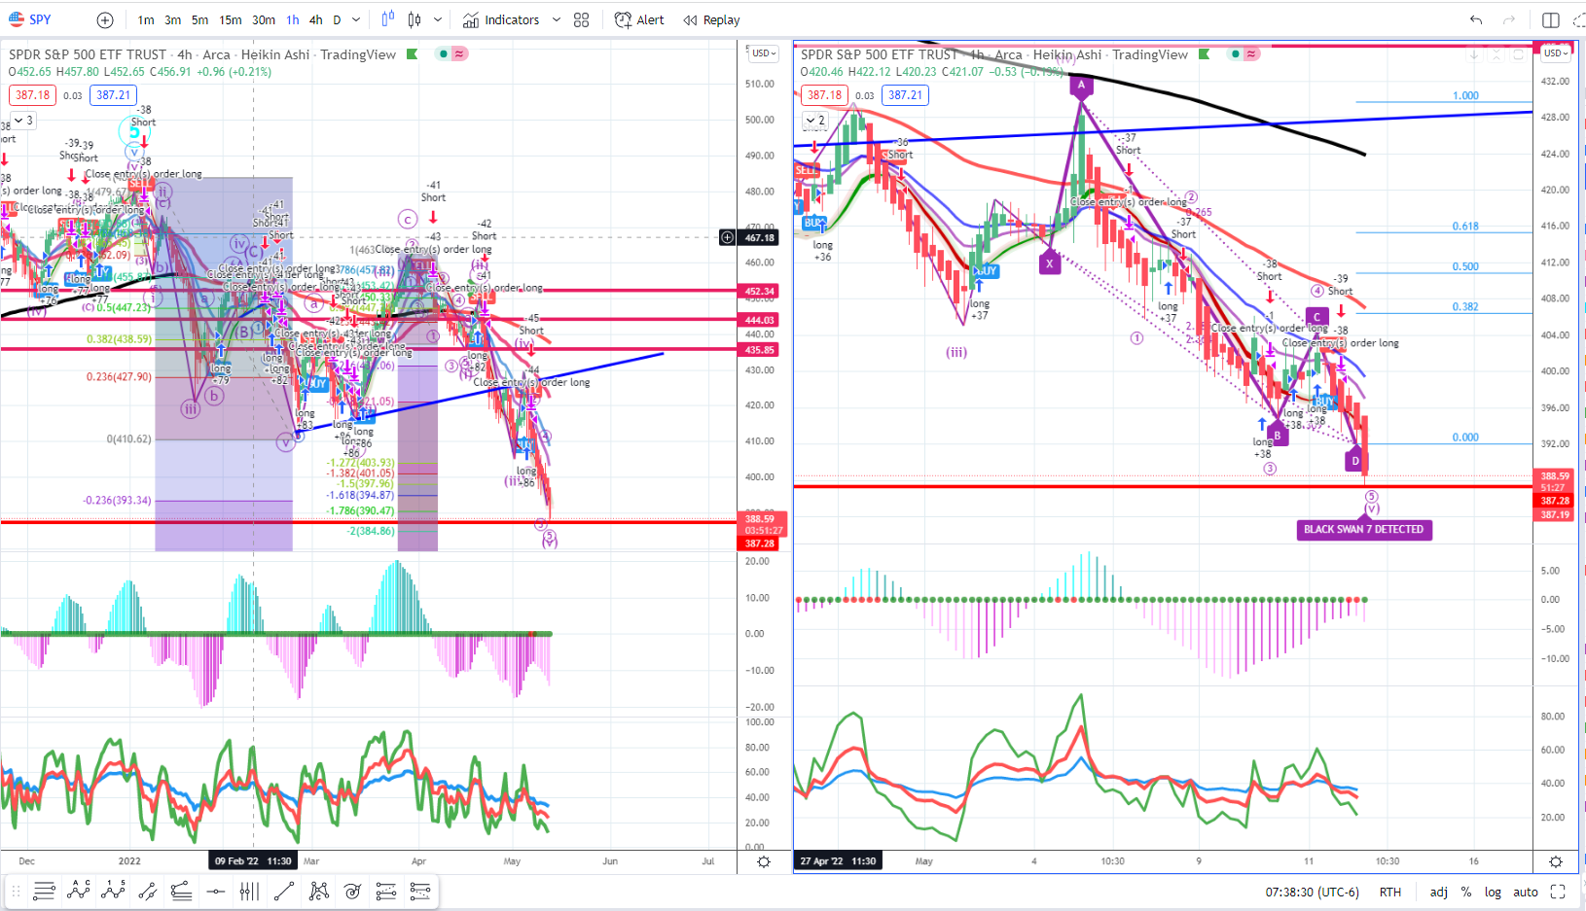1586x911 pixels.
Task: Open USD currency dropdown on left chart
Action: tap(764, 53)
